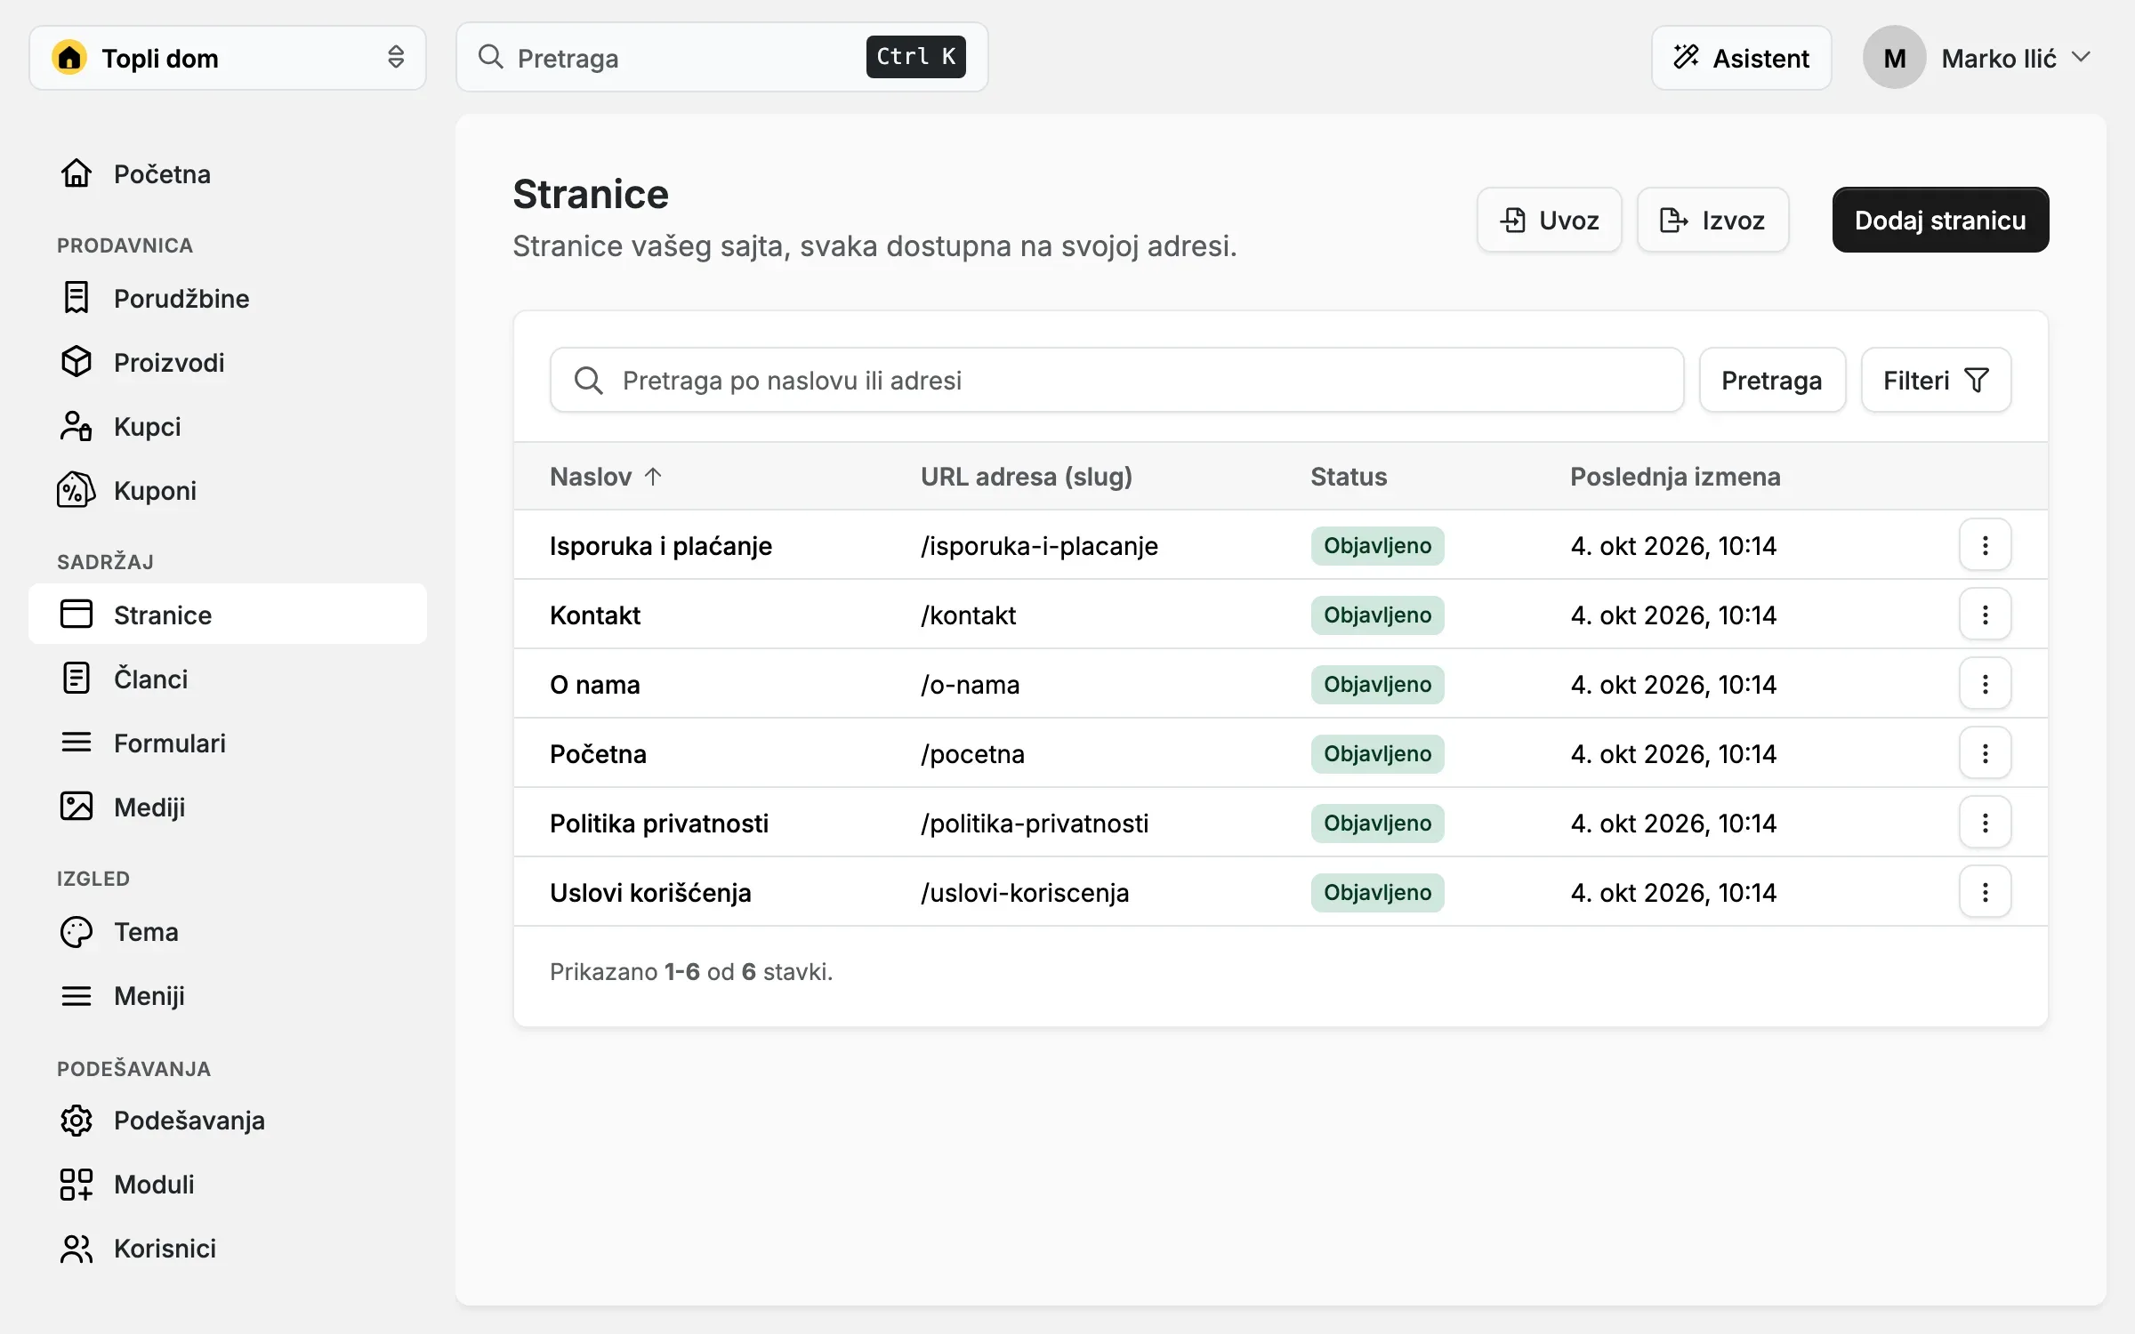The image size is (2135, 1334).
Task: Click the Dodaj stranicu button
Action: pyautogui.click(x=1940, y=220)
